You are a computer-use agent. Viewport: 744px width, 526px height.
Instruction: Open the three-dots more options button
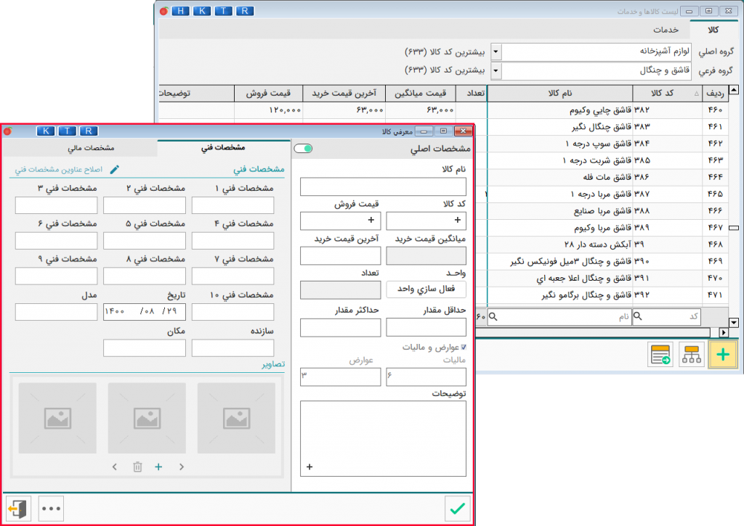click(52, 509)
